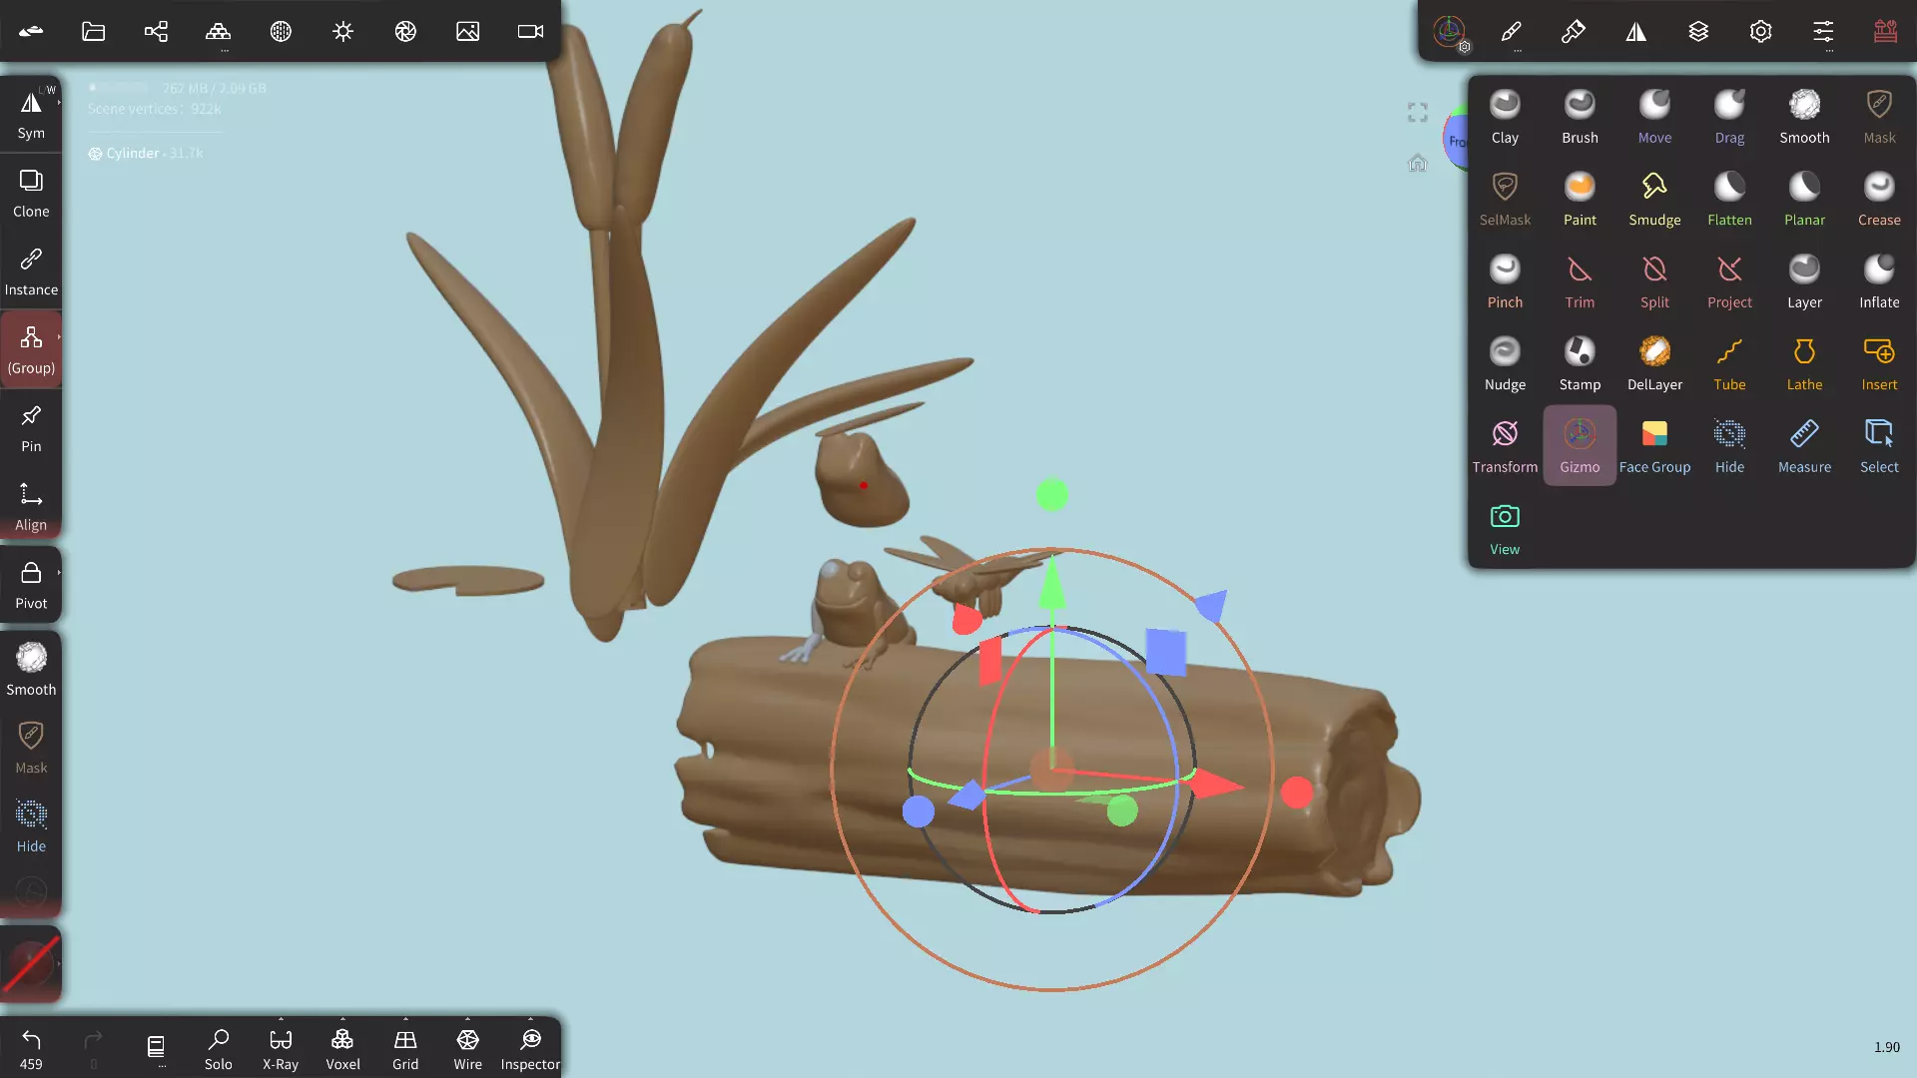Screen dimensions: 1917x1078
Task: Select the Flatten tool
Action: pyautogui.click(x=1729, y=199)
